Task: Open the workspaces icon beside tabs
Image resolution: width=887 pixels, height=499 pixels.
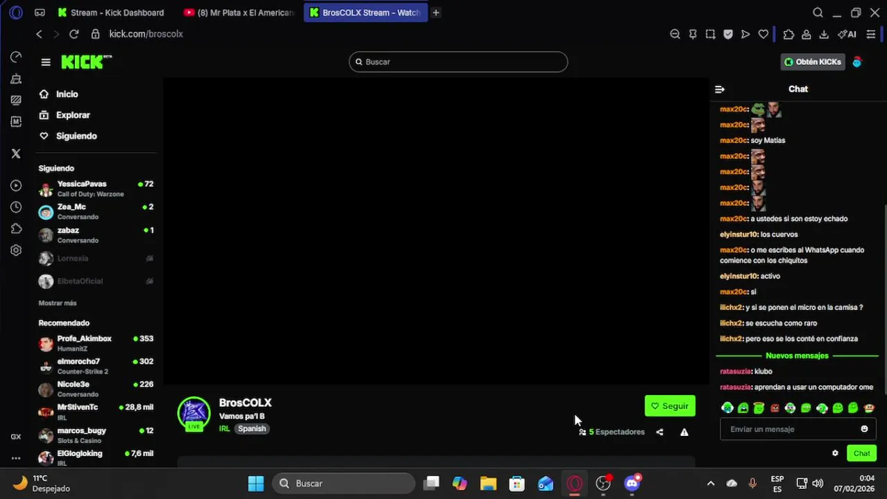Action: pyautogui.click(x=40, y=12)
